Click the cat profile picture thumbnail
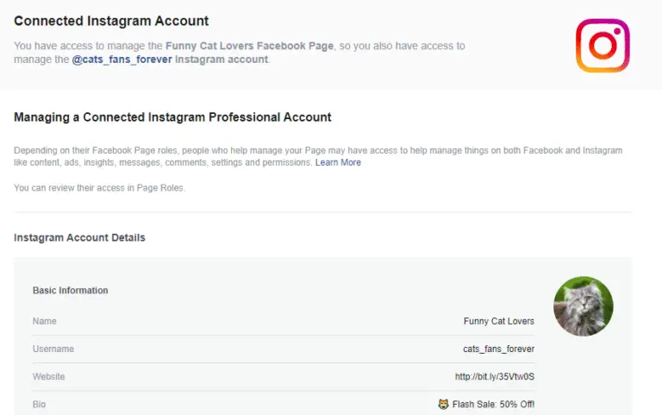The image size is (662, 415). click(x=583, y=306)
